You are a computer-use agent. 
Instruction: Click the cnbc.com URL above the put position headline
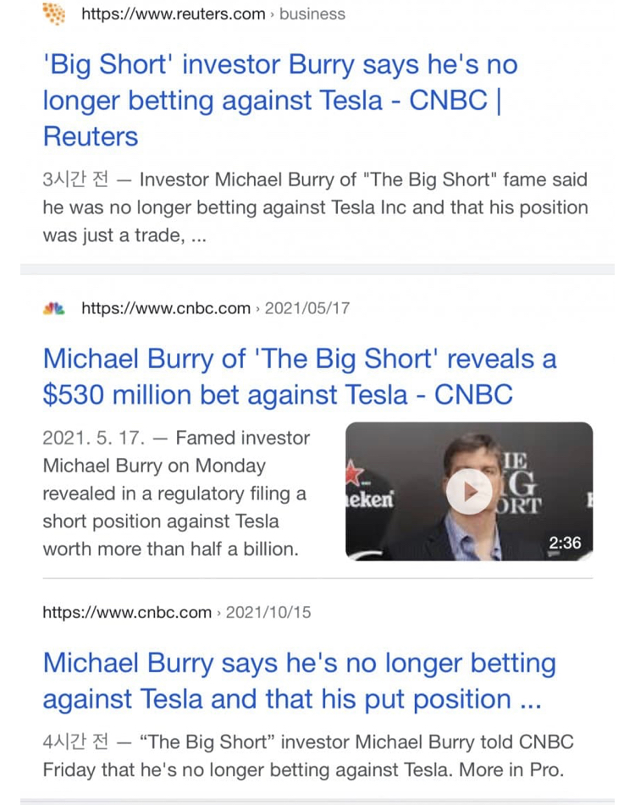127,612
